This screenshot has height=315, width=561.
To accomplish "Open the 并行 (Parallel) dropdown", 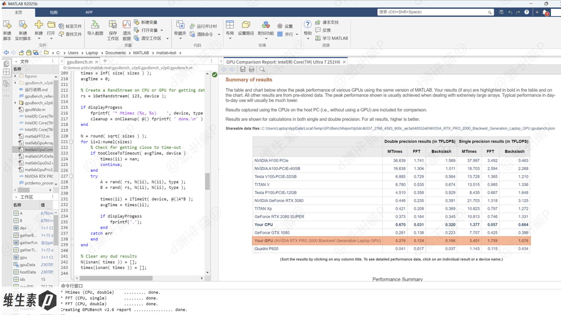I will tap(297, 34).
